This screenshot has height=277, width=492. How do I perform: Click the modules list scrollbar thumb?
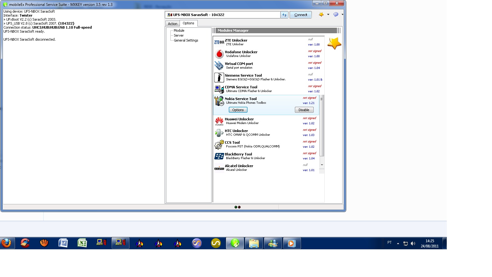click(x=322, y=126)
